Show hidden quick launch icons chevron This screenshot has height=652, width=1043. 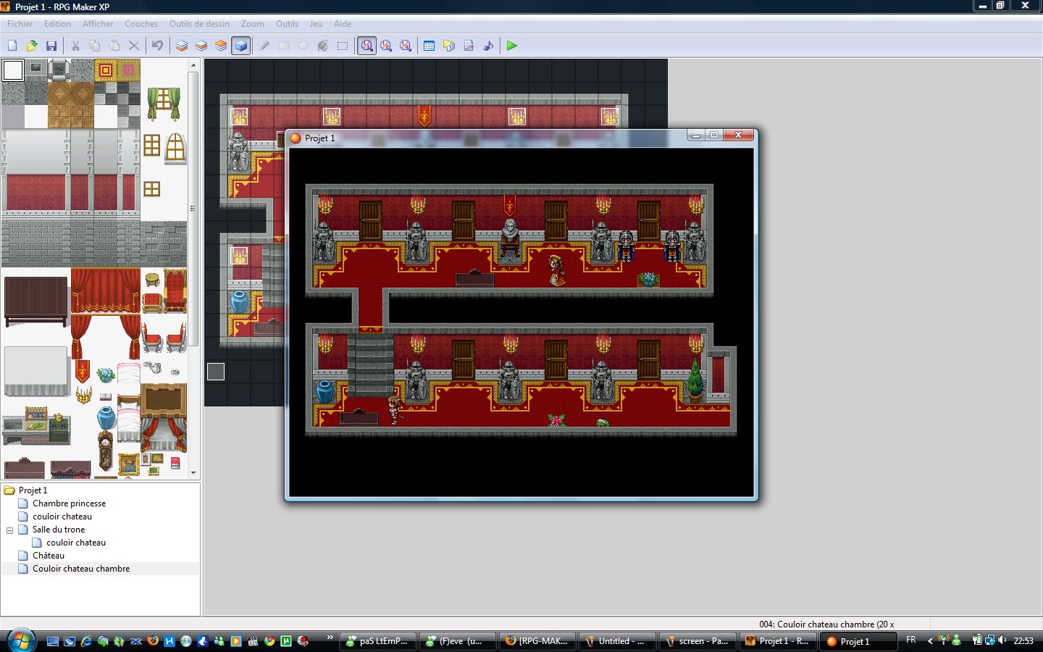pyautogui.click(x=330, y=638)
